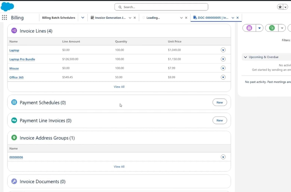This screenshot has height=192, width=291.
Task: Click the Payment Schedules list icon
Action: point(14,102)
